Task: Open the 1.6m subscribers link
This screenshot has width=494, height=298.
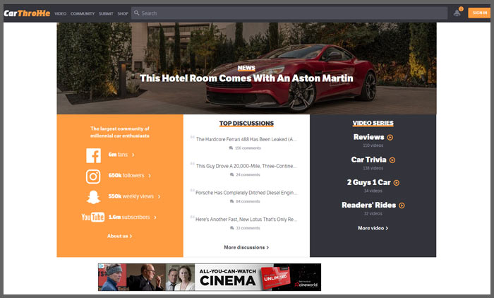Action: pos(133,217)
